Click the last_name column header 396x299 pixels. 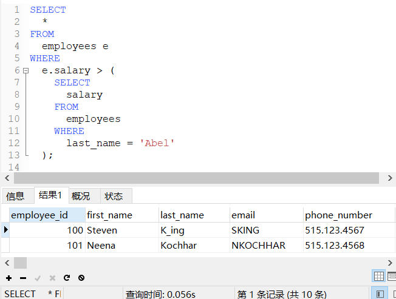pyautogui.click(x=182, y=215)
